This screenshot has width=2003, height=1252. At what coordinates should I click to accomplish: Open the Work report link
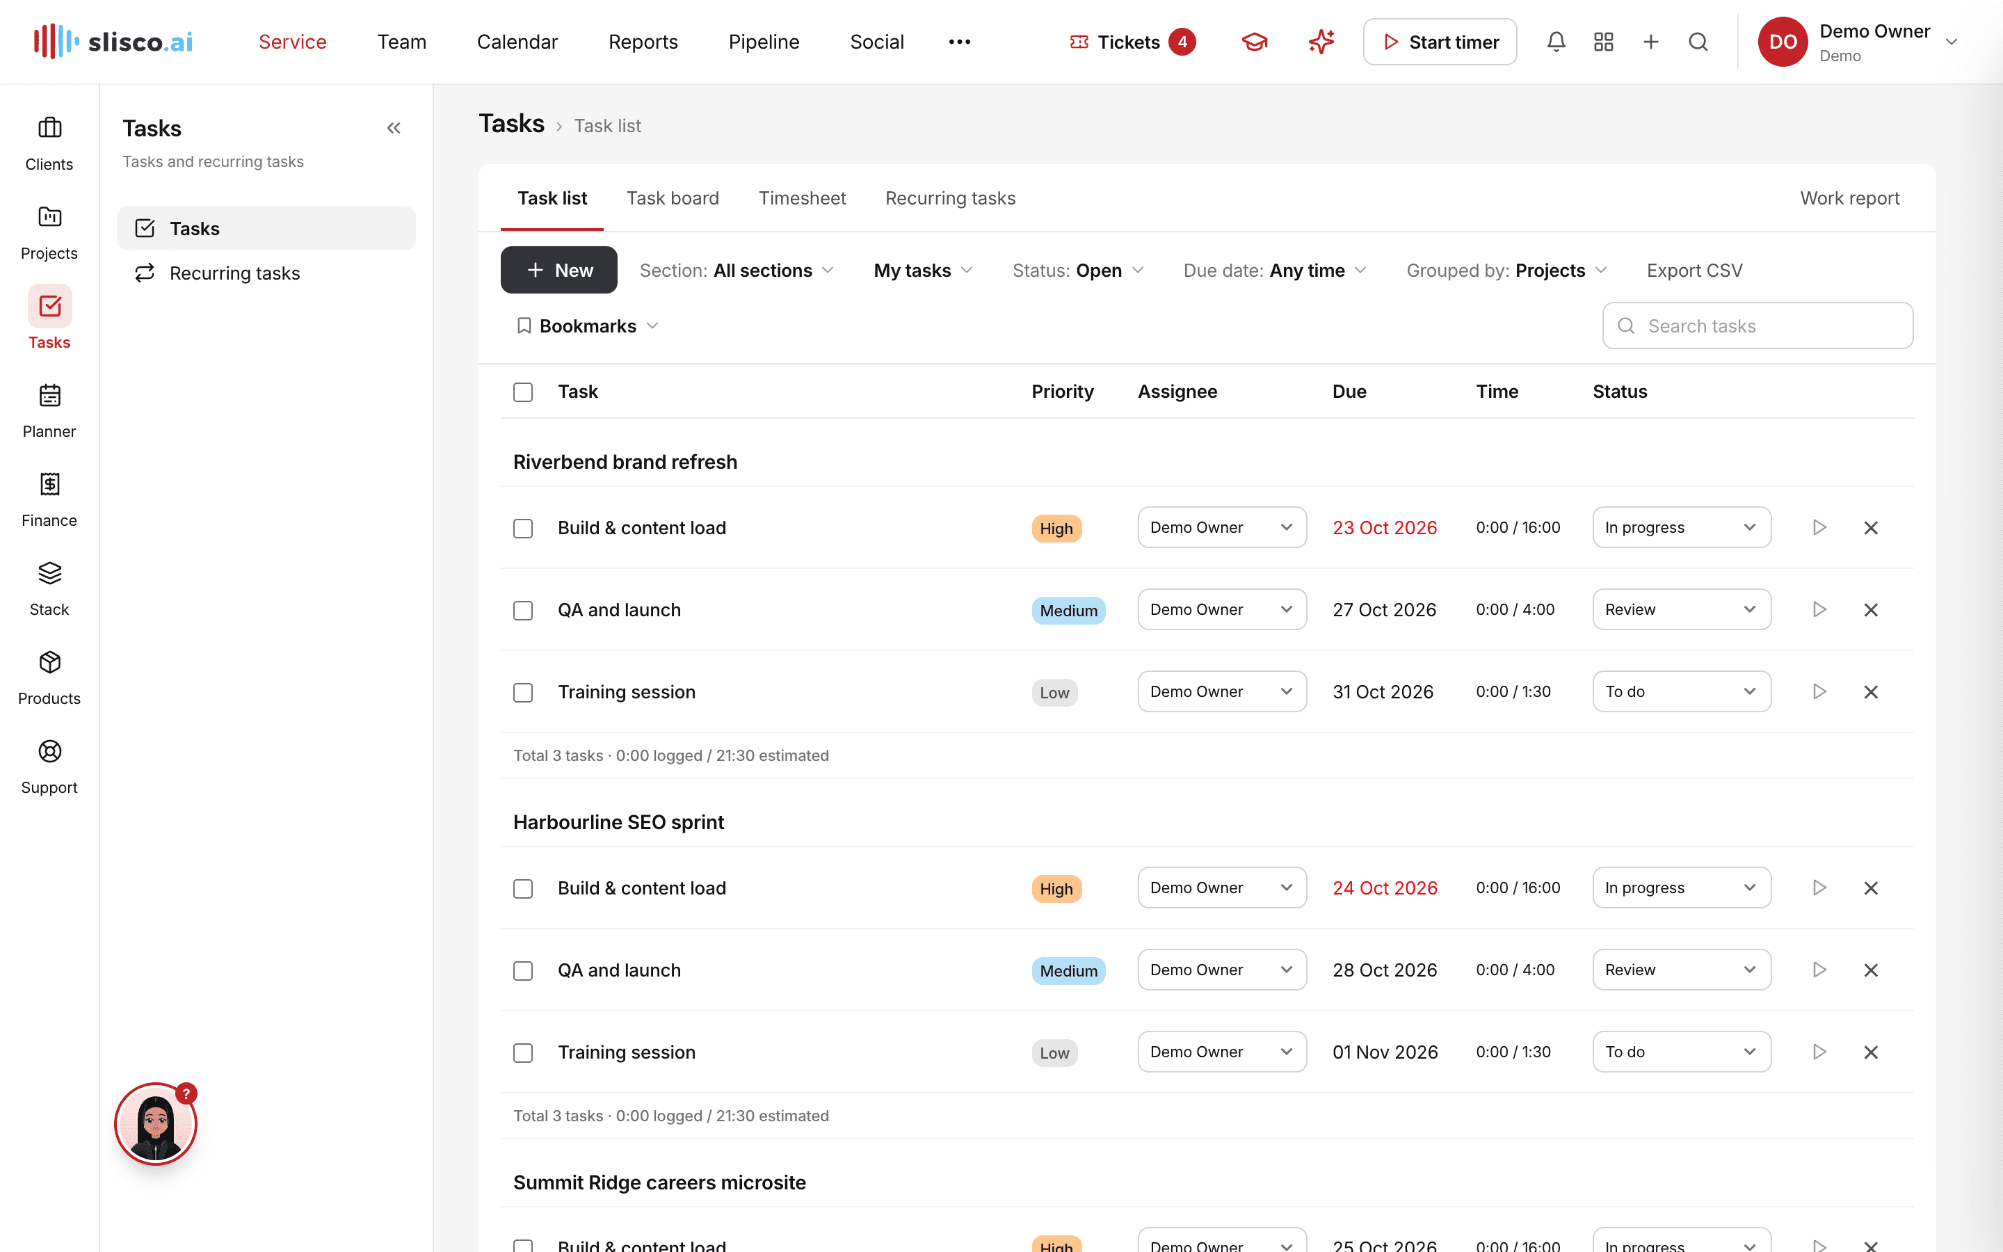[x=1850, y=198]
